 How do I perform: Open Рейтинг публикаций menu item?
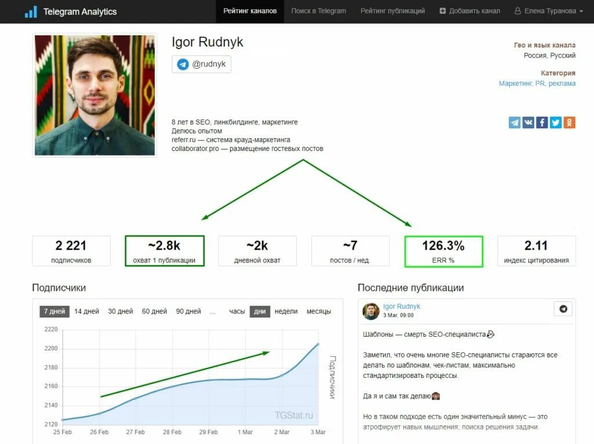click(393, 12)
